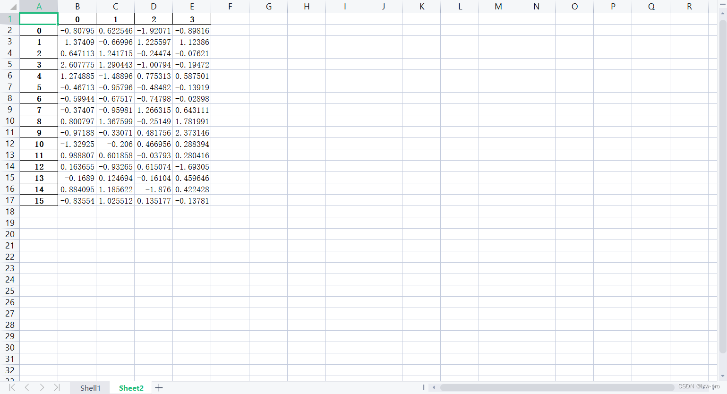Click index cell labeled 15

pyautogui.click(x=39, y=200)
